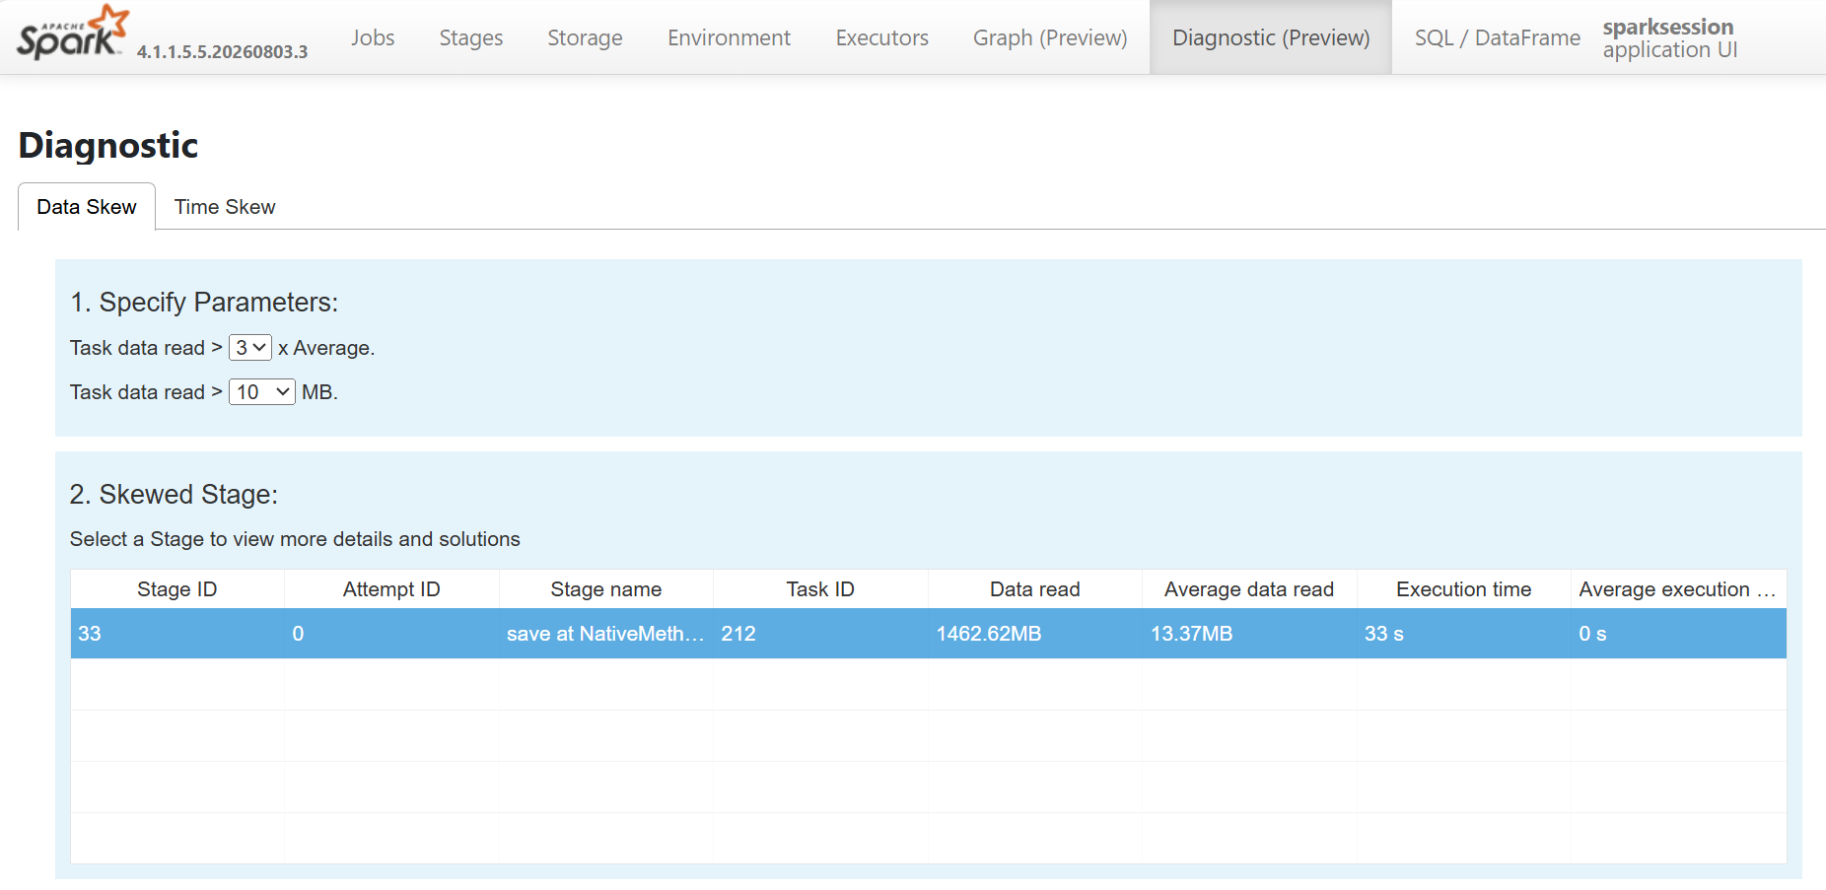Screen dimensions: 1826x890
Task: Open the Stages tab
Action: [x=471, y=37]
